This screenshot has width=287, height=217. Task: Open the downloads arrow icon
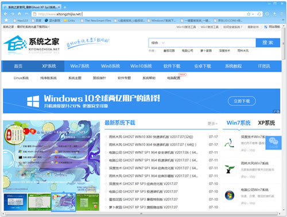pyautogui.click(x=274, y=14)
